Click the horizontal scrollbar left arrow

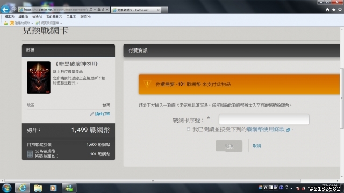point(2,181)
